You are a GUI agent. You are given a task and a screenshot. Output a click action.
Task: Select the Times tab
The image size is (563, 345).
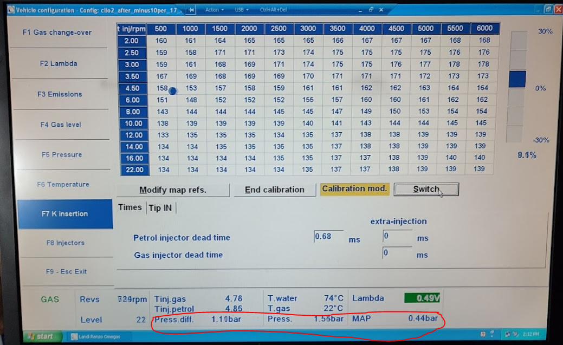(x=130, y=207)
